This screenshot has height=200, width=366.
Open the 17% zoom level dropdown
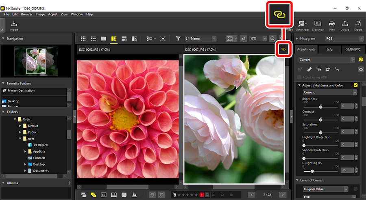point(258,39)
